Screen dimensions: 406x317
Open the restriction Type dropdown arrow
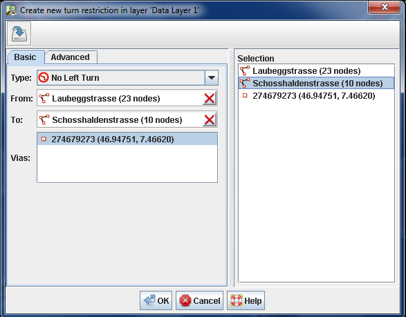(212, 77)
